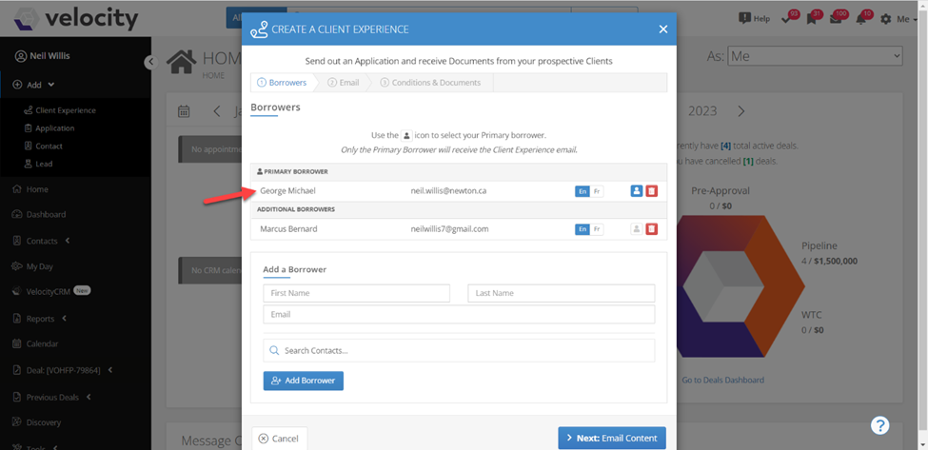Click the Help chat icon
The image size is (928, 450).
pyautogui.click(x=755, y=18)
